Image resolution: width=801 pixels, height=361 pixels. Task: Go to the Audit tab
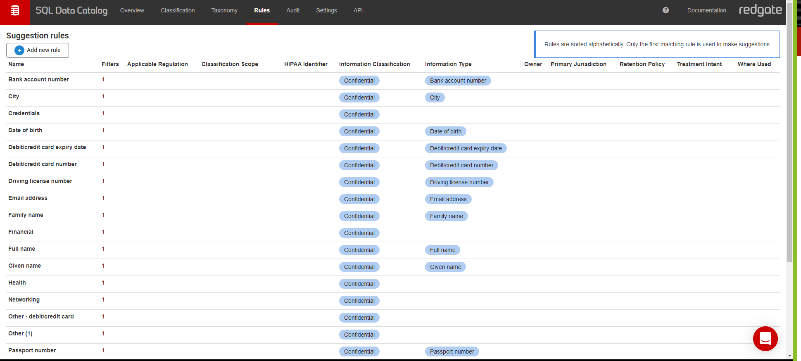point(293,10)
